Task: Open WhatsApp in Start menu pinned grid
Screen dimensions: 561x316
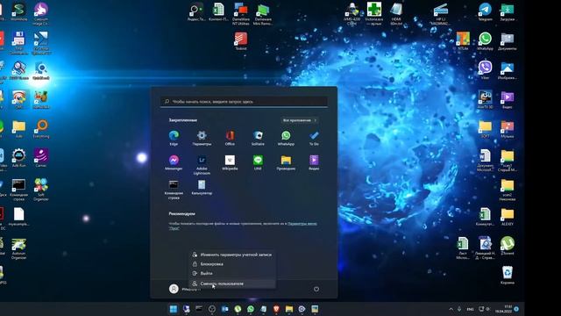Action: (x=286, y=138)
